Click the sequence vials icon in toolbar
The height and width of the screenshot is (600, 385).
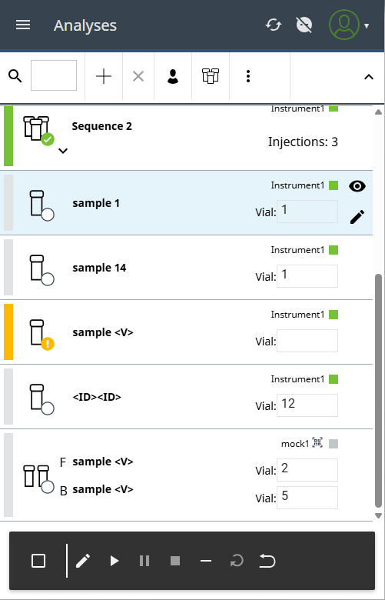click(211, 76)
